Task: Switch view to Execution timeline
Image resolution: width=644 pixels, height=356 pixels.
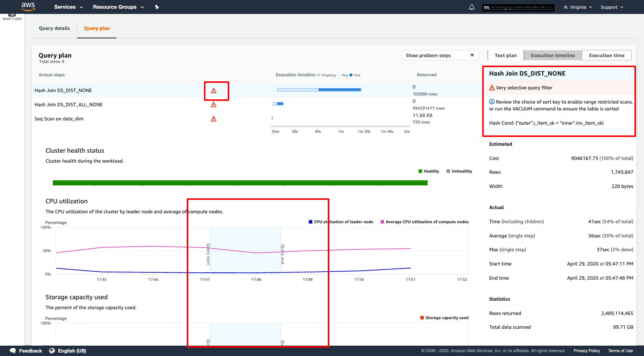Action: [552, 56]
